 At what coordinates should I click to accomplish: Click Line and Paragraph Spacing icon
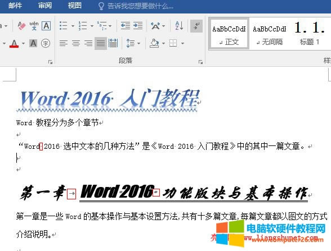click(130, 43)
